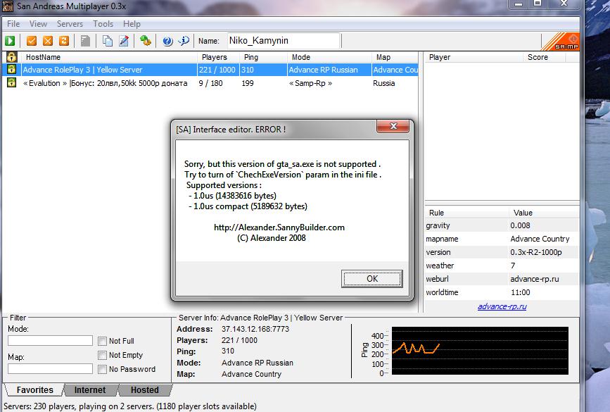The height and width of the screenshot is (412, 610).
Task: Click the 9 / 180 players cell
Action: pyautogui.click(x=211, y=83)
